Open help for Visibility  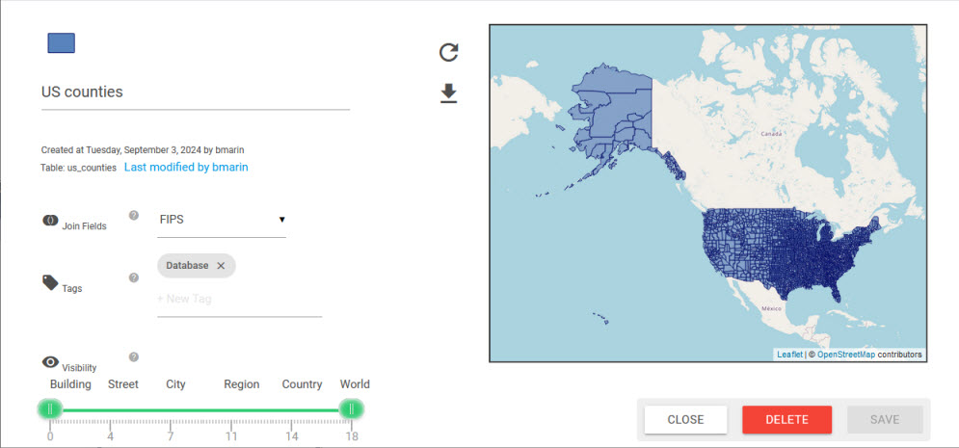tap(134, 356)
